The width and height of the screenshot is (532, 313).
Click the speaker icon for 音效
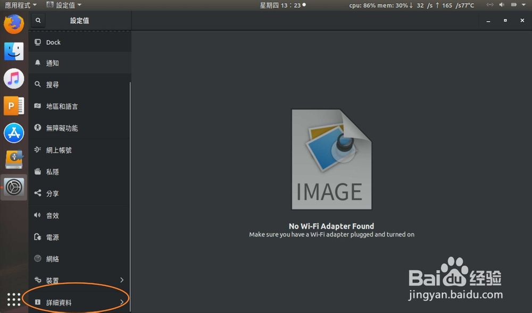click(x=37, y=215)
